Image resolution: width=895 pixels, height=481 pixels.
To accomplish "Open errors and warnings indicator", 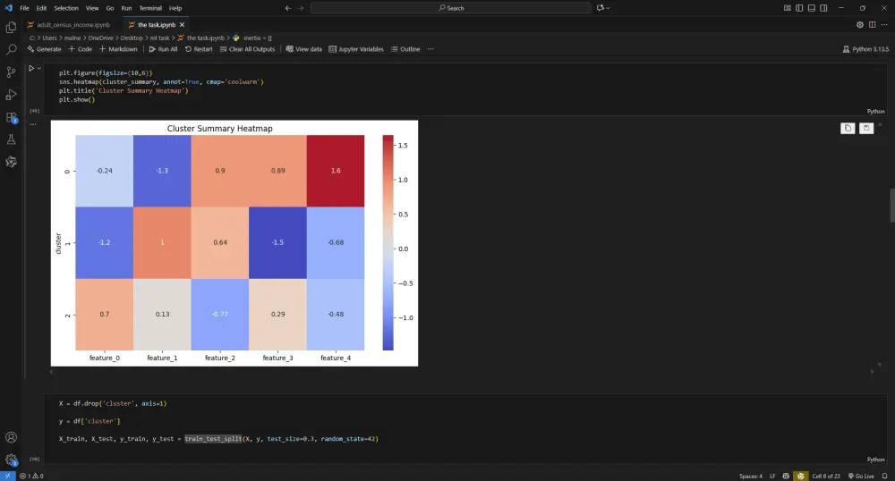I will tap(31, 476).
